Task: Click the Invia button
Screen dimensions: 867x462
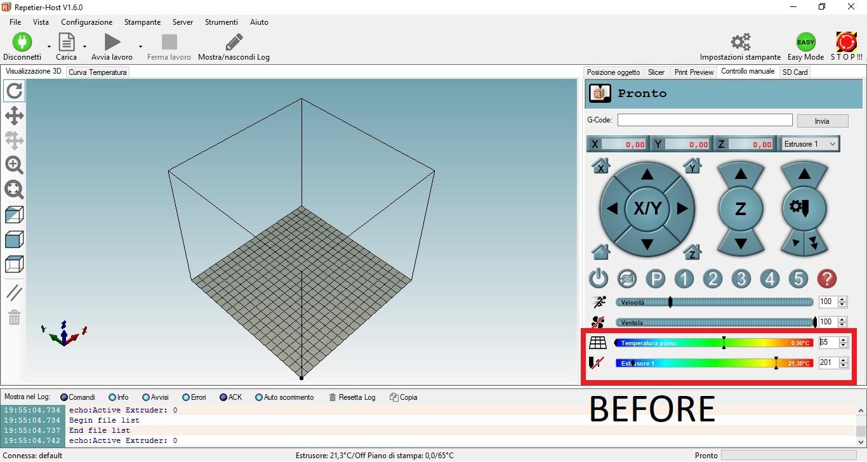Action: [822, 121]
